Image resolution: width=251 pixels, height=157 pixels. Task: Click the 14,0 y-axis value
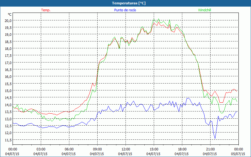click(x=8, y=105)
